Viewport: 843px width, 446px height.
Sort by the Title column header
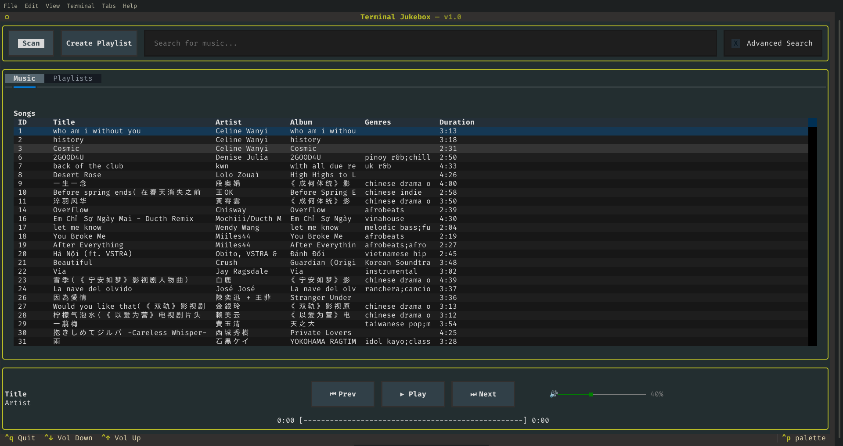(64, 122)
